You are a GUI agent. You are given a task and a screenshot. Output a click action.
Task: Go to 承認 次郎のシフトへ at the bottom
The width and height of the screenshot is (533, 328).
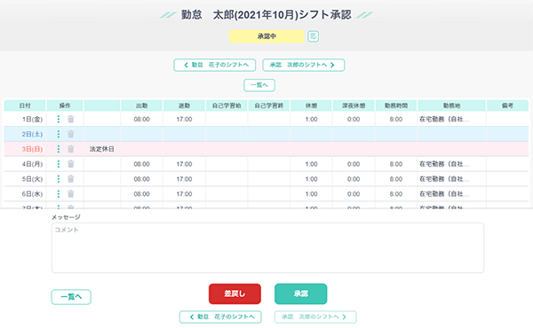pos(315,316)
